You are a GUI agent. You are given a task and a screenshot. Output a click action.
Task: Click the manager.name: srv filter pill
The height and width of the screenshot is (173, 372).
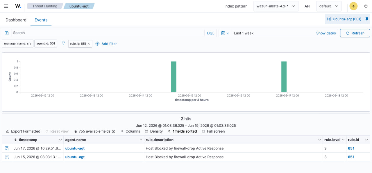click(18, 44)
